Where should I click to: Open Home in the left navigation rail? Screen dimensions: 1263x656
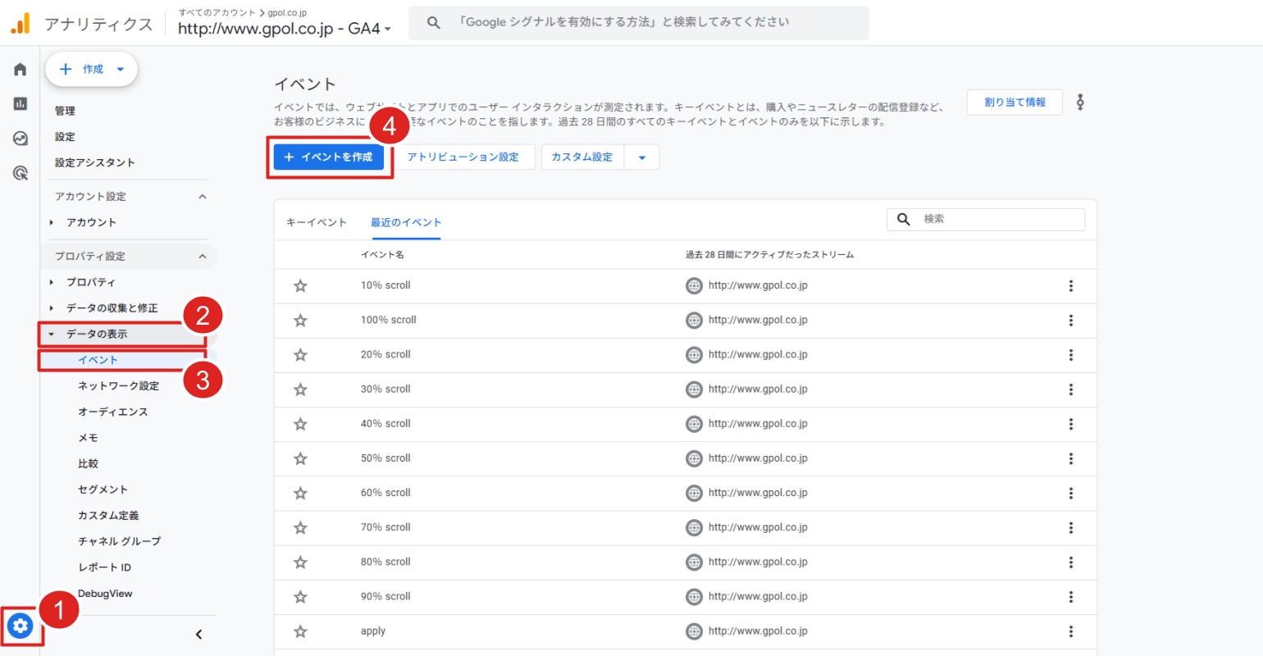pos(20,69)
